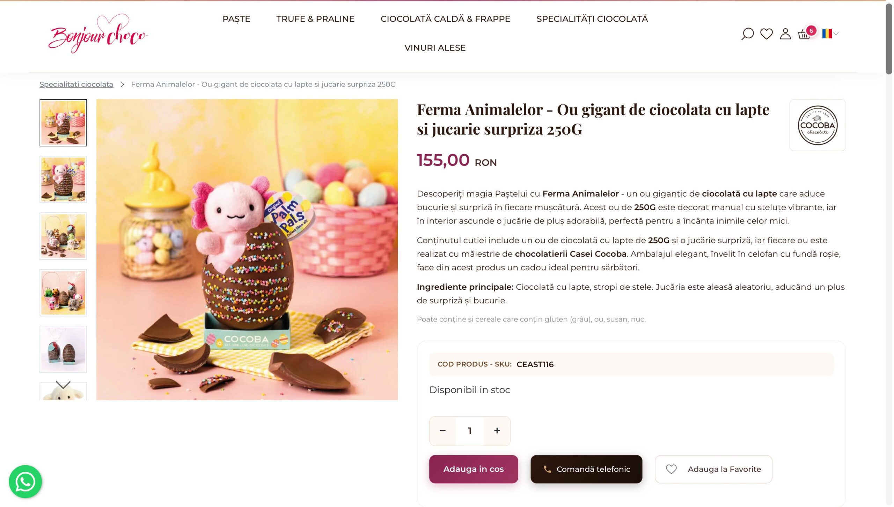Toggle the wishlist heart on Adauga la Favorite
This screenshot has height=507, width=894.
[671, 469]
